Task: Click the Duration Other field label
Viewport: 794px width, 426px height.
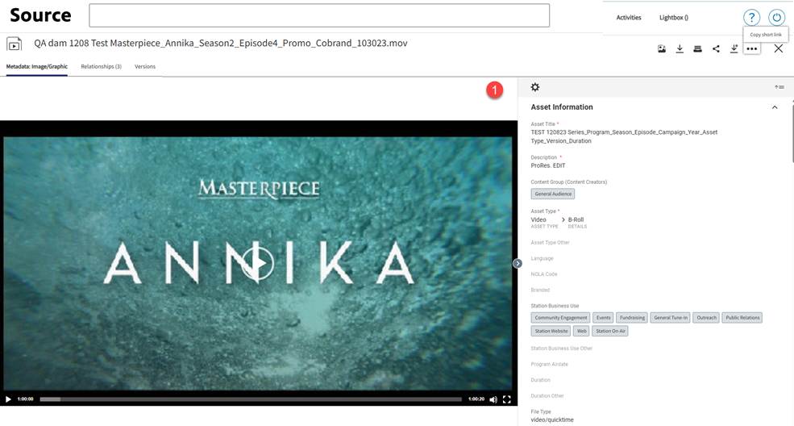Action: pyautogui.click(x=547, y=395)
